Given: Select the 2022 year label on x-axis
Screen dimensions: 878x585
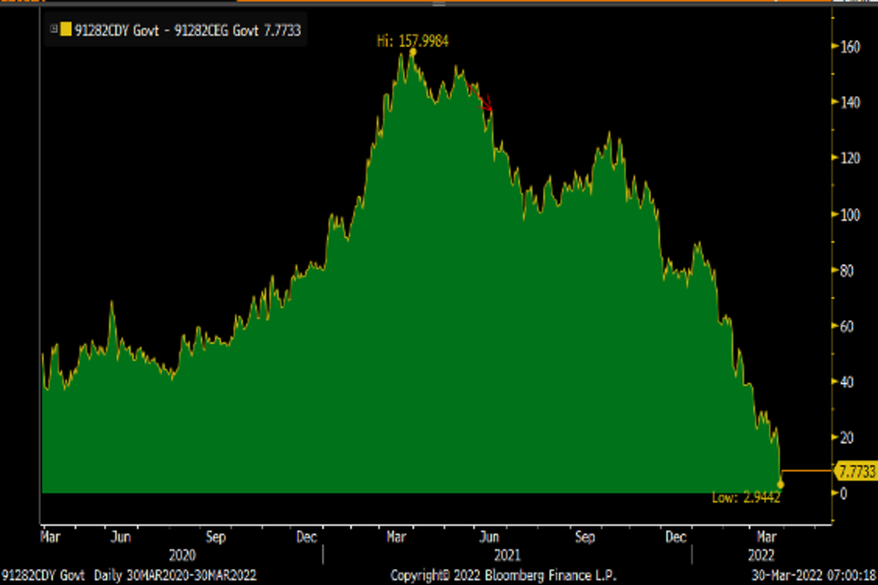Looking at the screenshot, I should [761, 555].
